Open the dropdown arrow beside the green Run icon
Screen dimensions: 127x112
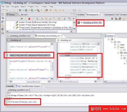coord(29,11)
